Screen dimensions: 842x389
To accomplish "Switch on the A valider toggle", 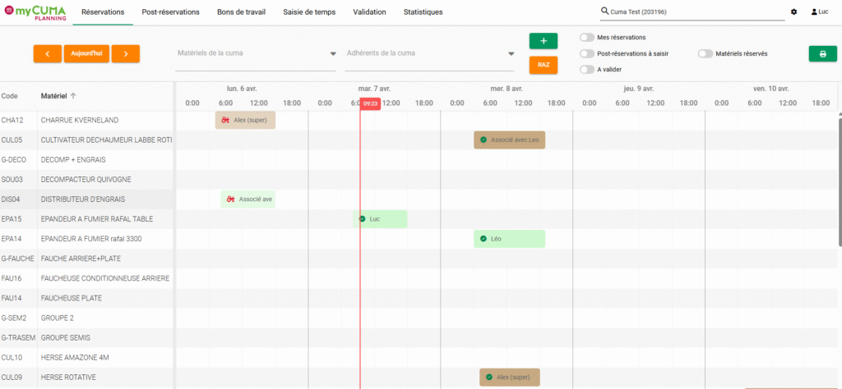I will (x=587, y=70).
